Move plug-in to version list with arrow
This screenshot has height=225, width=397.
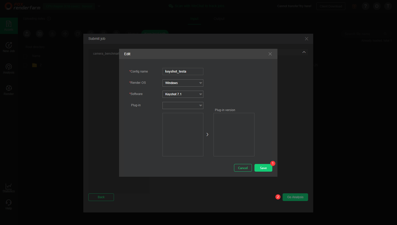[x=207, y=135]
